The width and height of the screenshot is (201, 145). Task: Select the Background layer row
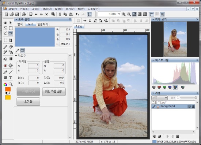click(173, 107)
